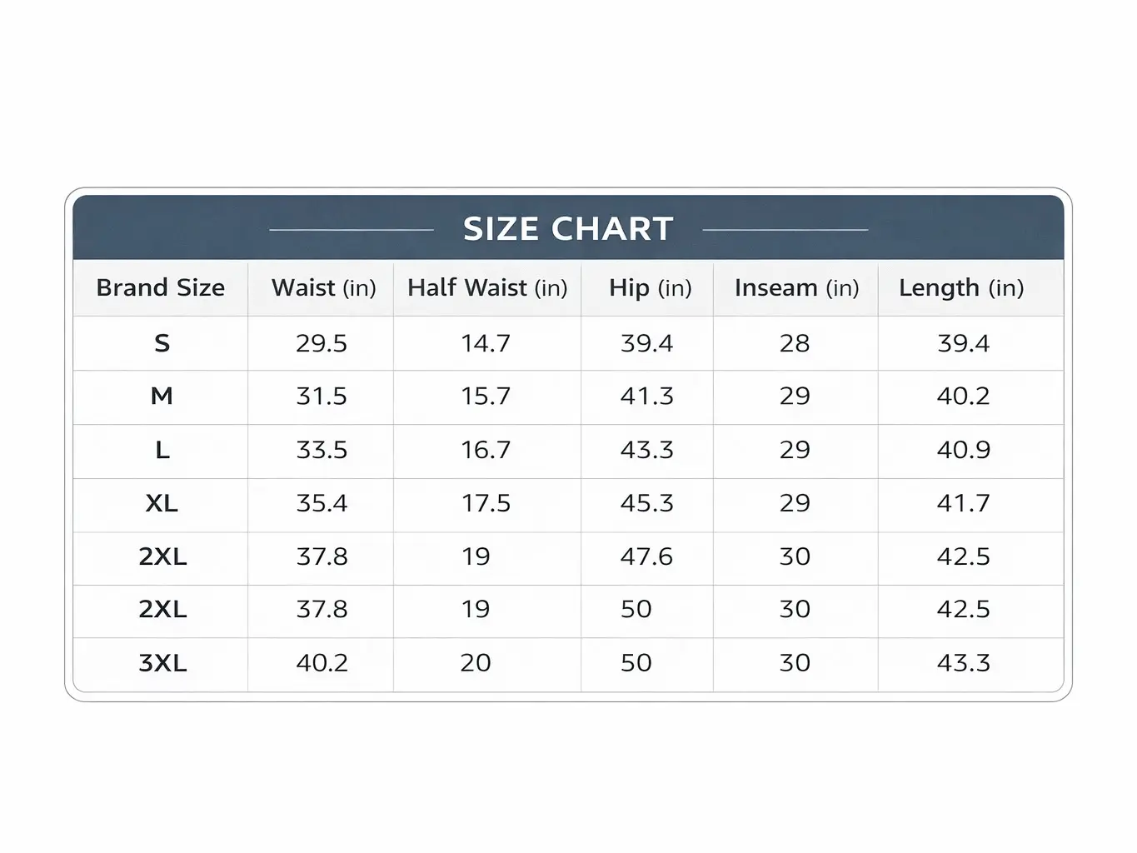Click the 15.7 half waist value
Image resolution: width=1137 pixels, height=853 pixels.
point(486,396)
